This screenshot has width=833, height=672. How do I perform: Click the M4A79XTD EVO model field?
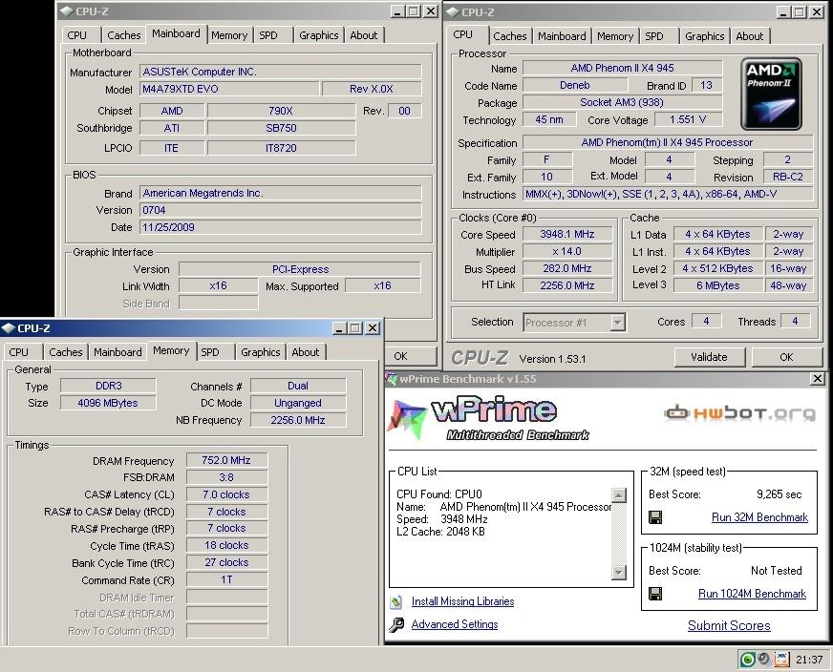[x=229, y=89]
